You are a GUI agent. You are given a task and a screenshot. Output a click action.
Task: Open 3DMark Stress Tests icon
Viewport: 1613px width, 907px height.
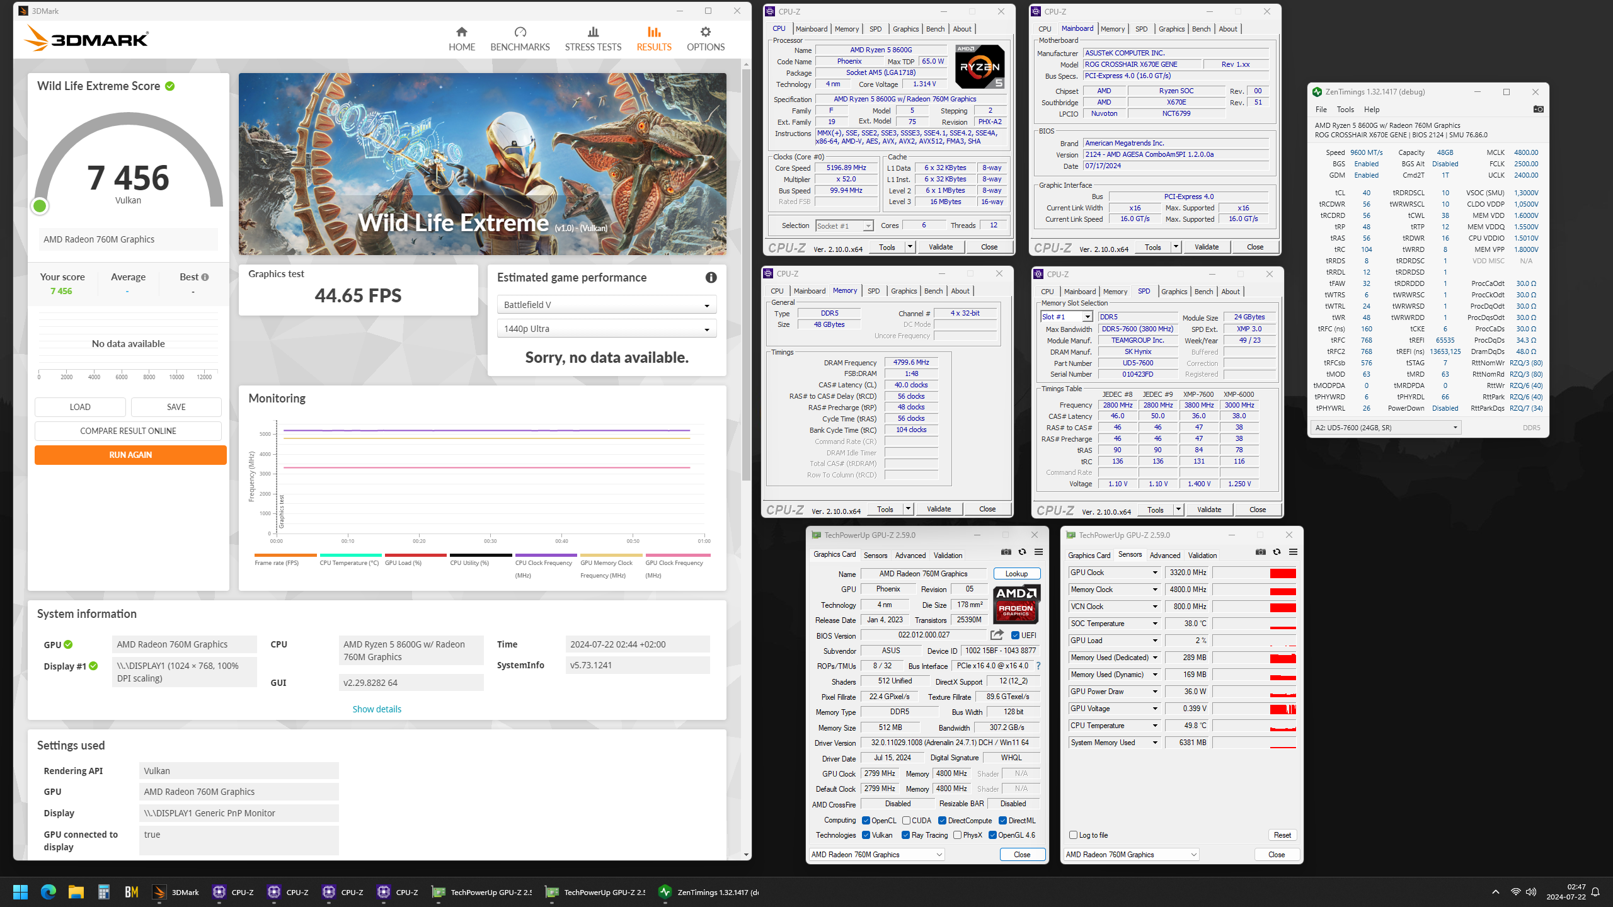pyautogui.click(x=593, y=32)
